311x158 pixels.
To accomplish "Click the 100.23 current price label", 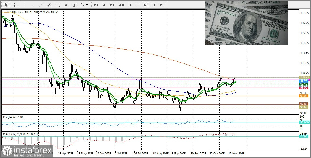I will coord(304,77).
